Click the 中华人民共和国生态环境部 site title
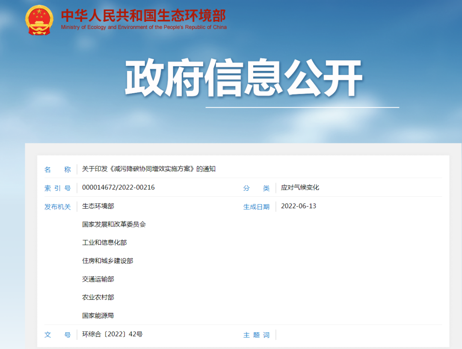 point(143,15)
